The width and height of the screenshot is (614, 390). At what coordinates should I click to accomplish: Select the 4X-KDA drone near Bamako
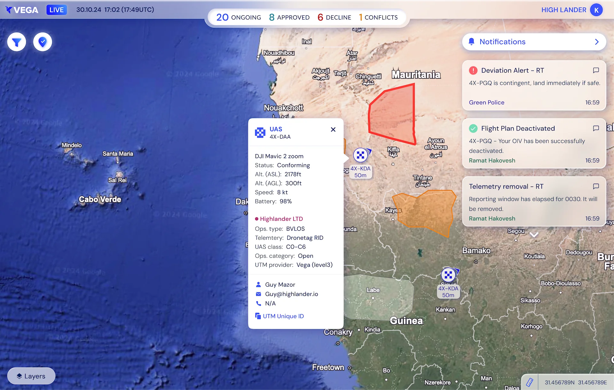pyautogui.click(x=448, y=275)
